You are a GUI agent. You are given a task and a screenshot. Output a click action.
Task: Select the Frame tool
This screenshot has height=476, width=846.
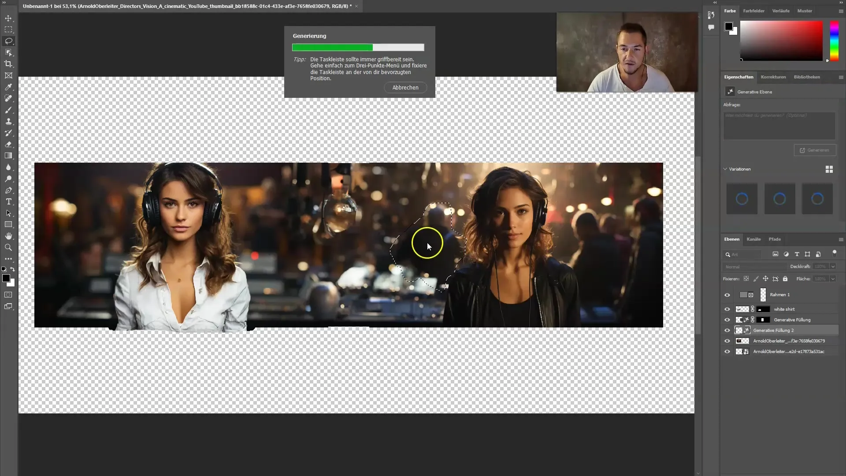(x=8, y=75)
